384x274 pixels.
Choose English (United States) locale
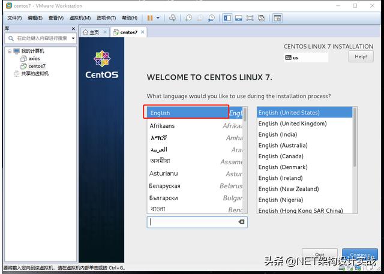pos(305,113)
